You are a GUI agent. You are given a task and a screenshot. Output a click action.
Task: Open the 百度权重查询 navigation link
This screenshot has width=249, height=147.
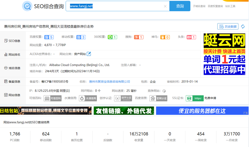click(215, 6)
